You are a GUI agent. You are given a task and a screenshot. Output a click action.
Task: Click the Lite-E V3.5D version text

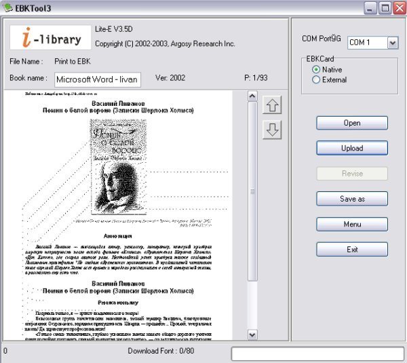pos(114,28)
